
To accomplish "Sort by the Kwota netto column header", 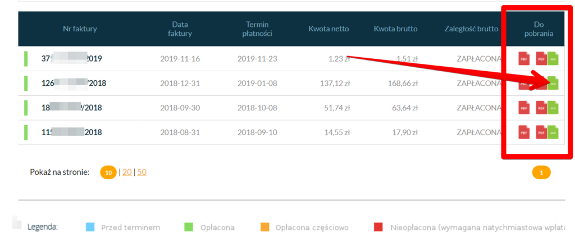I will [328, 29].
